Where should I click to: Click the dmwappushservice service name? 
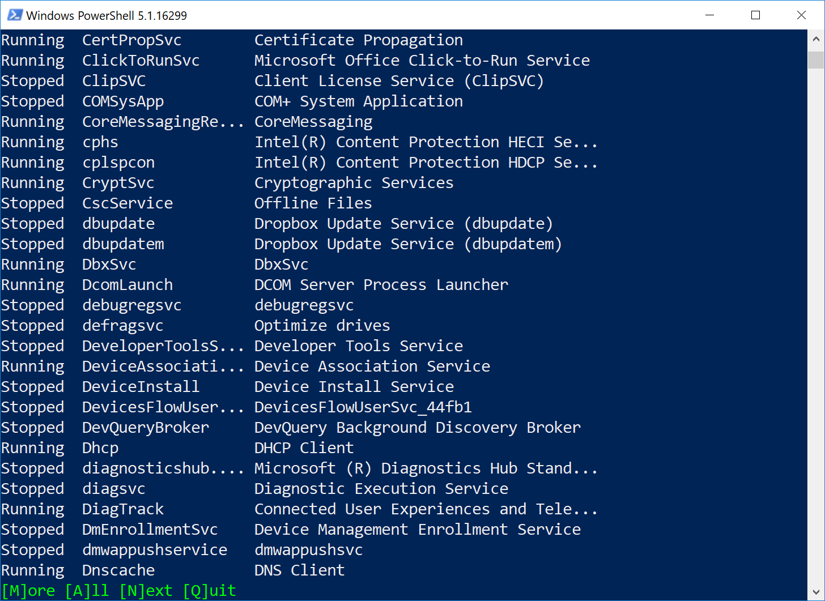point(155,550)
